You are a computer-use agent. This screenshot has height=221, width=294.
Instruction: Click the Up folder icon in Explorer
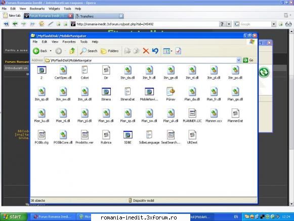coord(72,51)
